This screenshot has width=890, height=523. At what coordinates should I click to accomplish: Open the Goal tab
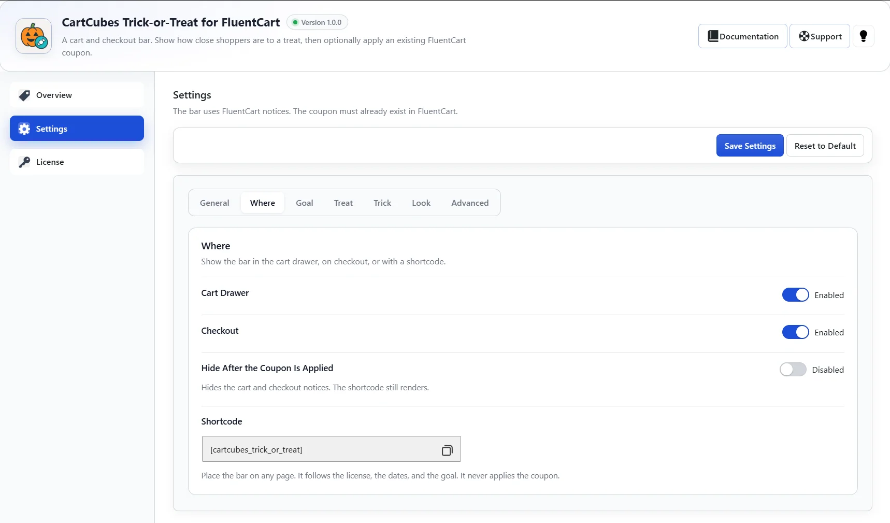(305, 203)
